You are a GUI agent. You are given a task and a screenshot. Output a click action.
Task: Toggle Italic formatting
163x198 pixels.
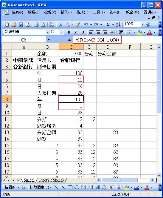76,32
